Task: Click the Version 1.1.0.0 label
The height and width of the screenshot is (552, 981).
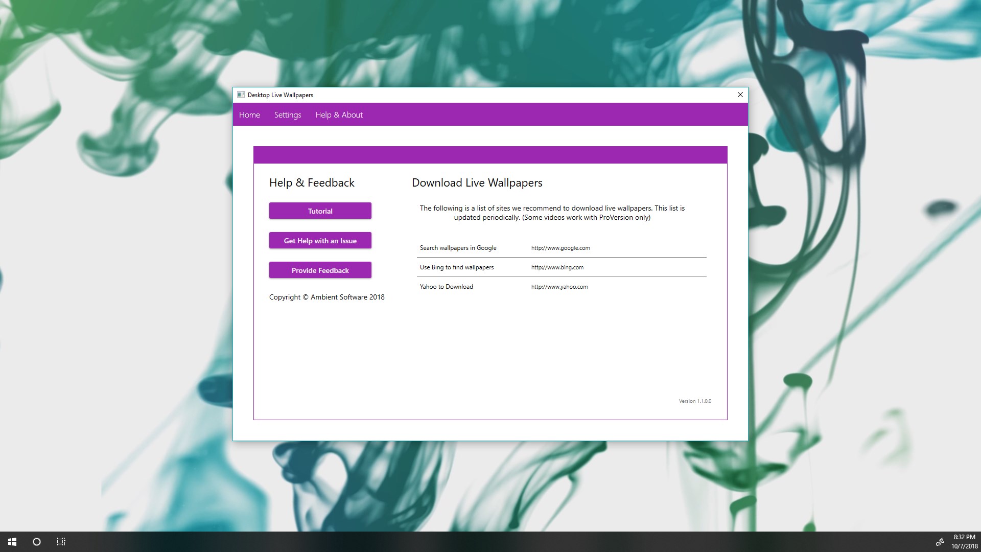Action: pos(694,401)
